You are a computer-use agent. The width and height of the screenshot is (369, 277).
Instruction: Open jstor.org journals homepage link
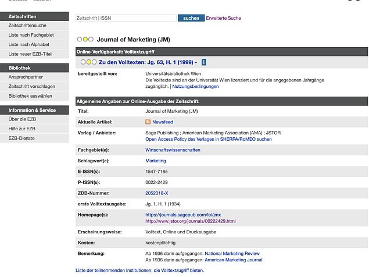191,221
